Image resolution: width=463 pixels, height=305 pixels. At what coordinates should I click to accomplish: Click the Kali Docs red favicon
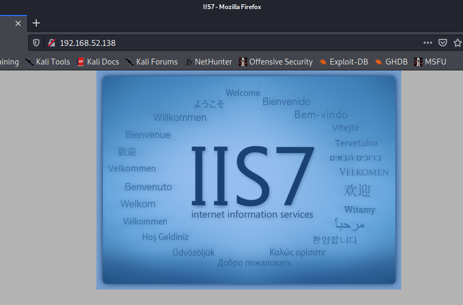coord(80,62)
